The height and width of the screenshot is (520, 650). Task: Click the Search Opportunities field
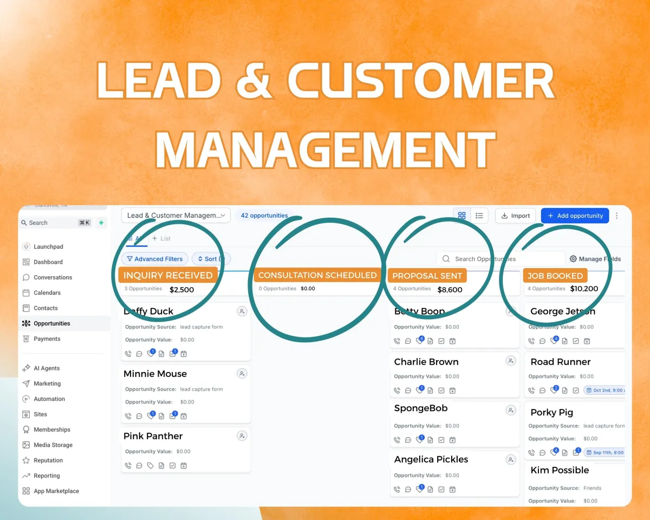coord(500,259)
